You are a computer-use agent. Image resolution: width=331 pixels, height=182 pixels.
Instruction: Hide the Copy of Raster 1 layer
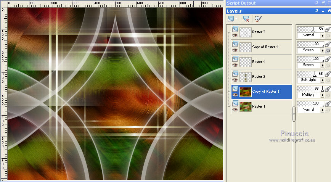point(235,95)
